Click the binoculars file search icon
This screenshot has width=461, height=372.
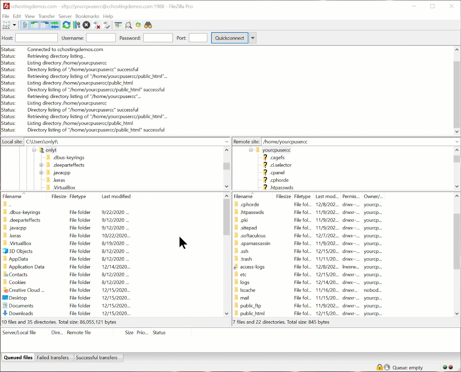(x=148, y=25)
